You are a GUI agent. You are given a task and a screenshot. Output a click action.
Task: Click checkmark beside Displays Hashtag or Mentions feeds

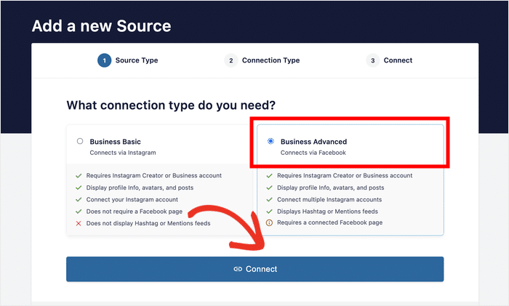pos(269,212)
